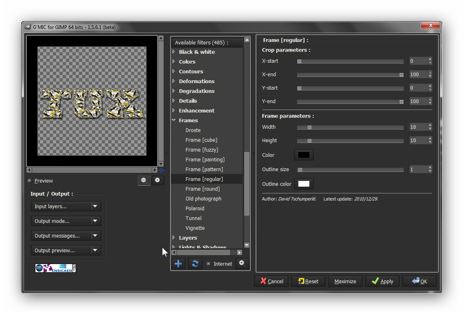Expand the Contours filter category

point(174,71)
